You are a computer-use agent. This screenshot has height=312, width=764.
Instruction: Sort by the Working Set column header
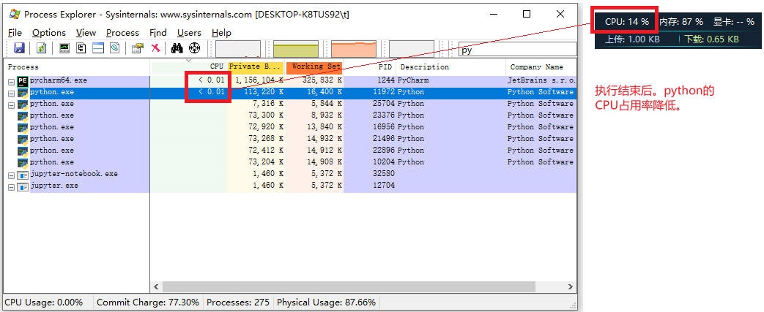(x=315, y=66)
